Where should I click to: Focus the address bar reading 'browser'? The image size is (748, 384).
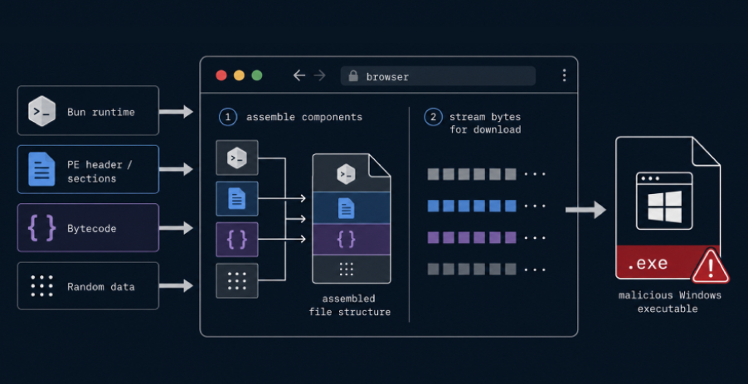[438, 75]
